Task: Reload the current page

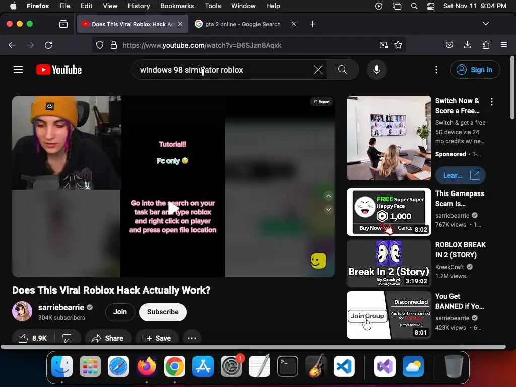Action: tap(48, 45)
